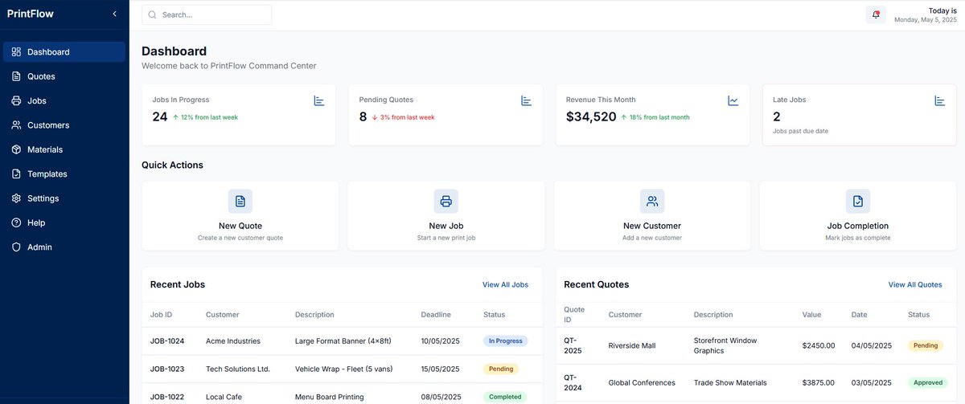Screen dimensions: 965x404
Task: Click job ID JOB-1024
Action: 167,341
